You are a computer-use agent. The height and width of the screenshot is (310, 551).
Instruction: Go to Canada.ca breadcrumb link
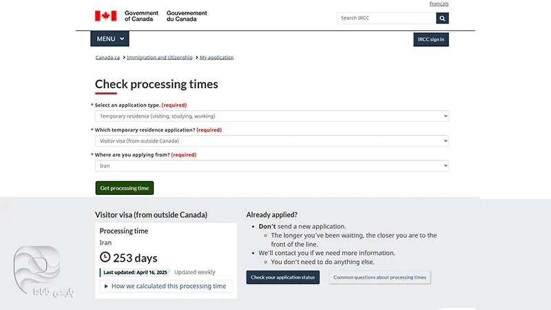[x=107, y=58]
